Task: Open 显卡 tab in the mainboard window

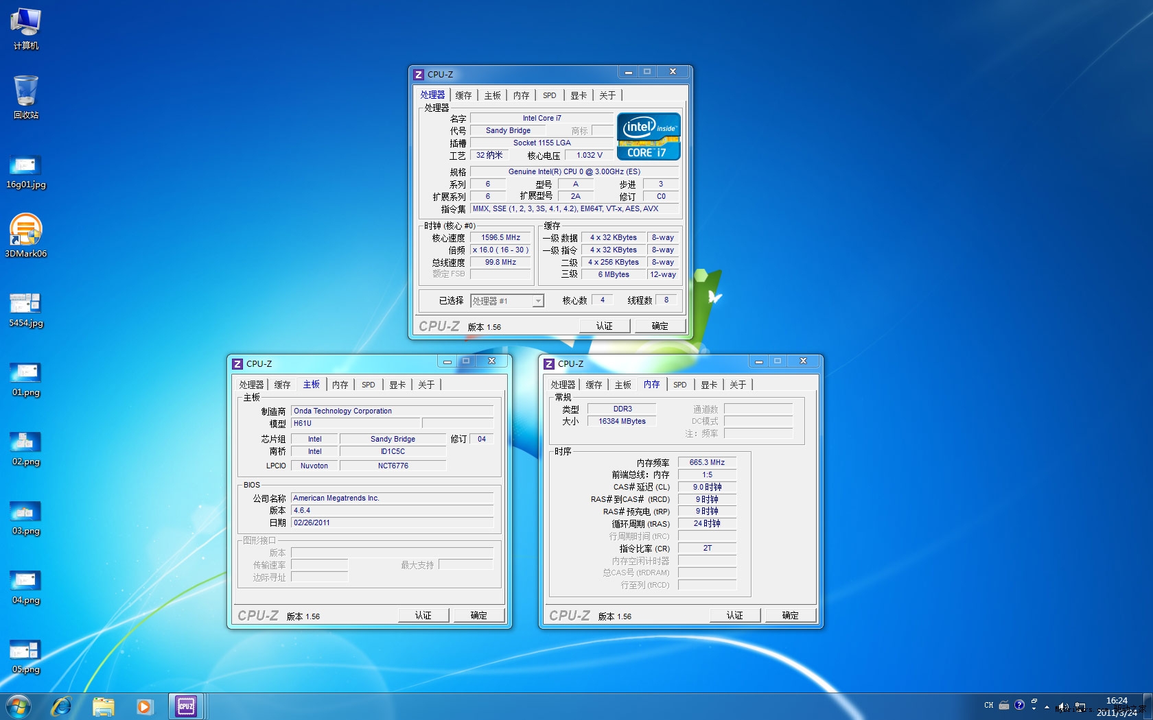Action: [x=397, y=385]
